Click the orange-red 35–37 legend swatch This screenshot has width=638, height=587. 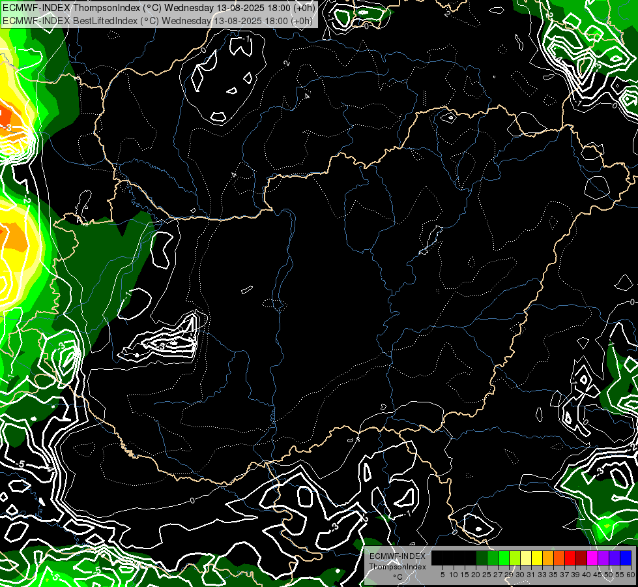click(559, 558)
